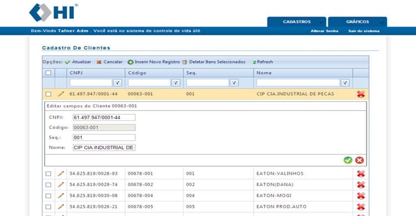Cancel edit with red circle X icon
This screenshot has height=216, width=416.
click(359, 160)
